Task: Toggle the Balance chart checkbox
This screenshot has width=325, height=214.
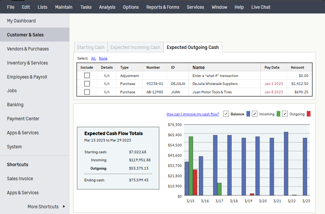Action: point(226,114)
